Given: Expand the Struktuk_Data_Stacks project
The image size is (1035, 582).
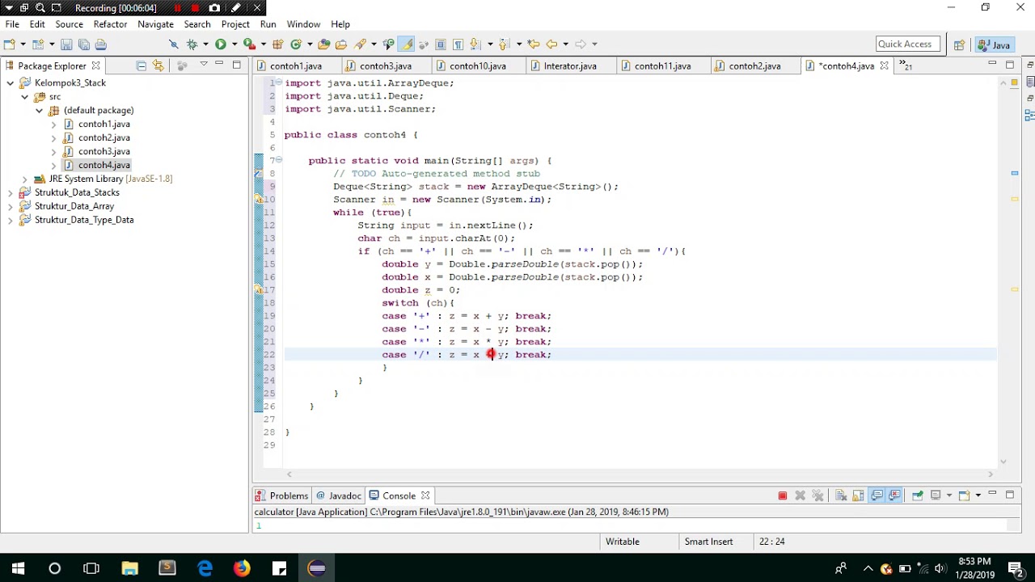Looking at the screenshot, I should click(x=11, y=192).
